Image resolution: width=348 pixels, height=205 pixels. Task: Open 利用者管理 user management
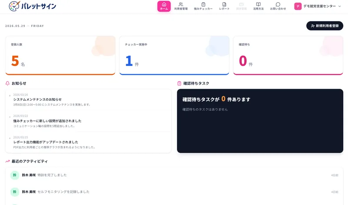point(181,6)
